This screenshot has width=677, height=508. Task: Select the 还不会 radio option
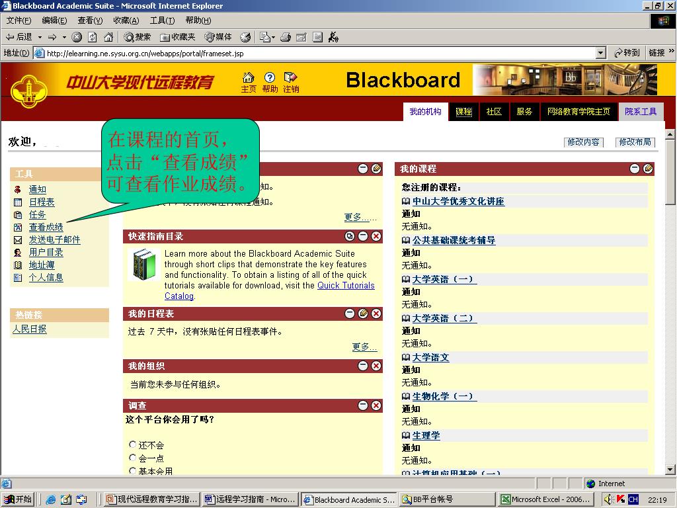(x=132, y=444)
